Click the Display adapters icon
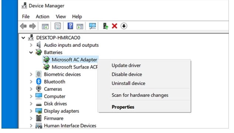The width and height of the screenshot is (234, 133). click(x=39, y=111)
